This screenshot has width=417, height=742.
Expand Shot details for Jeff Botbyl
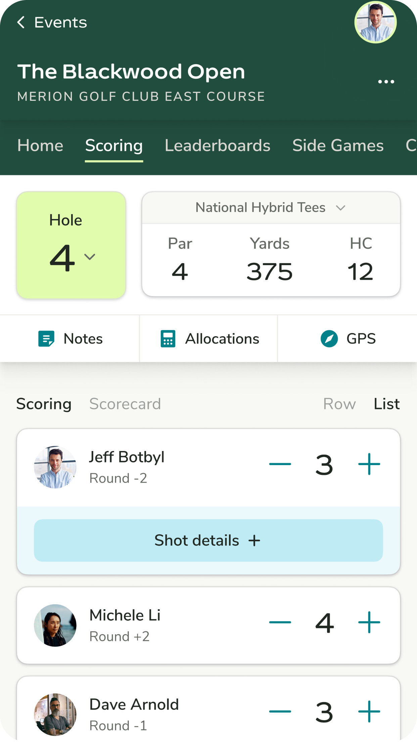(208, 540)
